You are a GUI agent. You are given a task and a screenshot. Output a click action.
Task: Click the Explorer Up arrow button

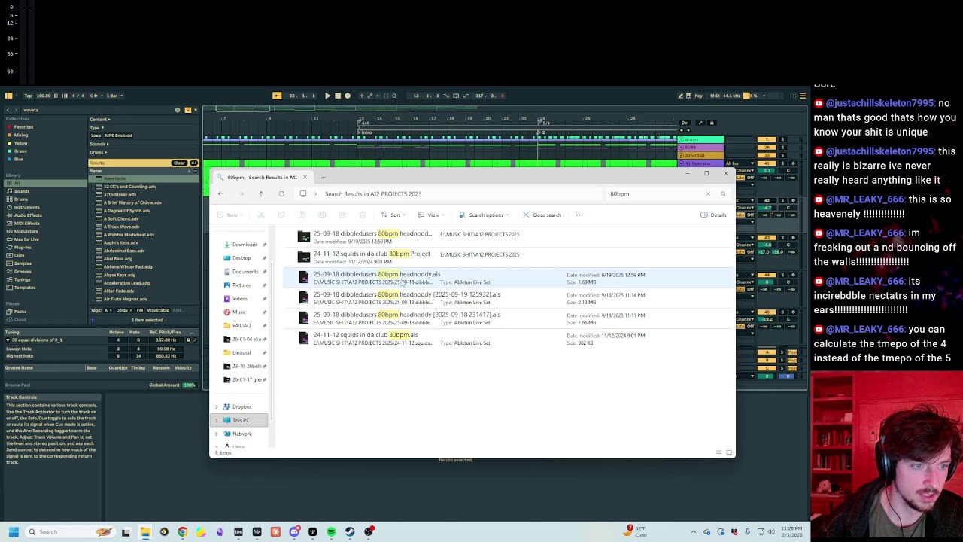pos(261,194)
